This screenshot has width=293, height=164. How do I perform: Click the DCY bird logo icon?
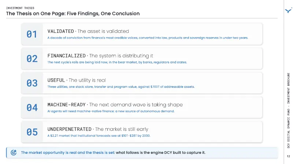click(289, 10)
